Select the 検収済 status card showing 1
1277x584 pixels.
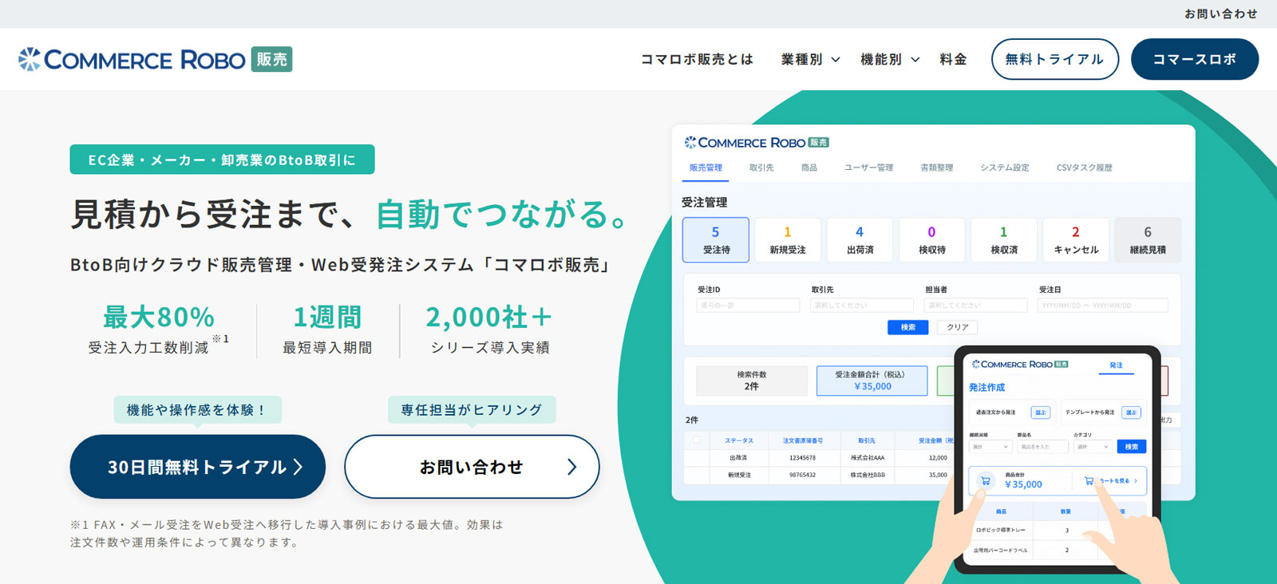pos(1004,239)
